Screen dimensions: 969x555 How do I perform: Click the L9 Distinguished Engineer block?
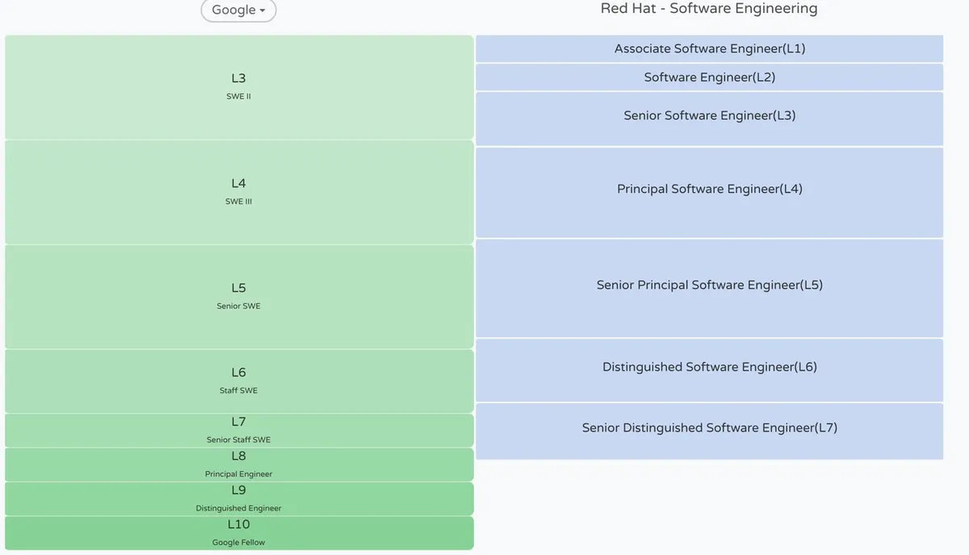pos(239,498)
